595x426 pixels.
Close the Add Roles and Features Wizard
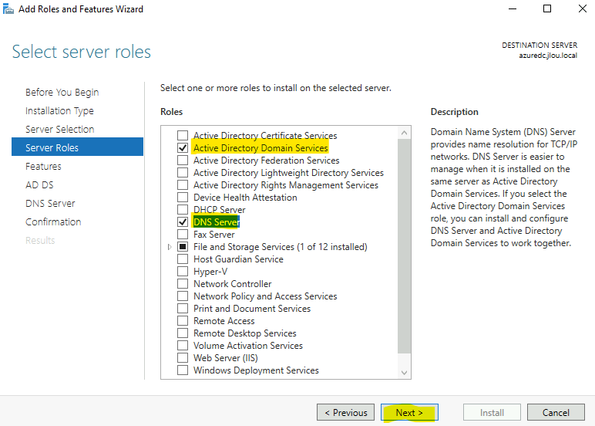coord(583,8)
